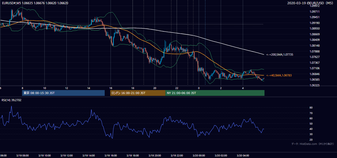Click price axis value 1.06846
The width and height of the screenshot is (337, 158).
click(x=315, y=74)
